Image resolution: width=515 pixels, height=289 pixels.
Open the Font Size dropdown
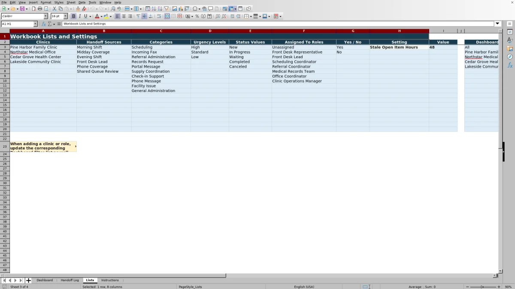(66, 16)
